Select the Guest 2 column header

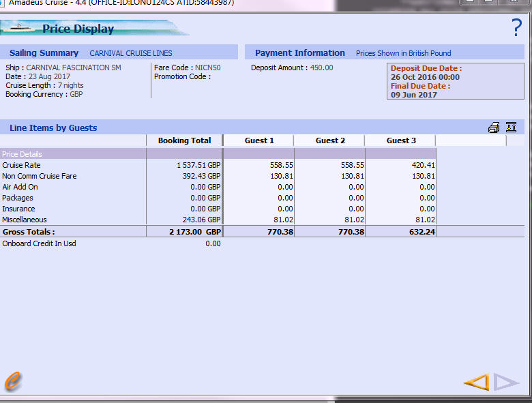point(329,140)
